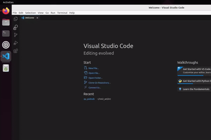Image resolution: width=211 pixels, height=140 pixels.
Task: Open the Help menu
Action: tap(72, 13)
